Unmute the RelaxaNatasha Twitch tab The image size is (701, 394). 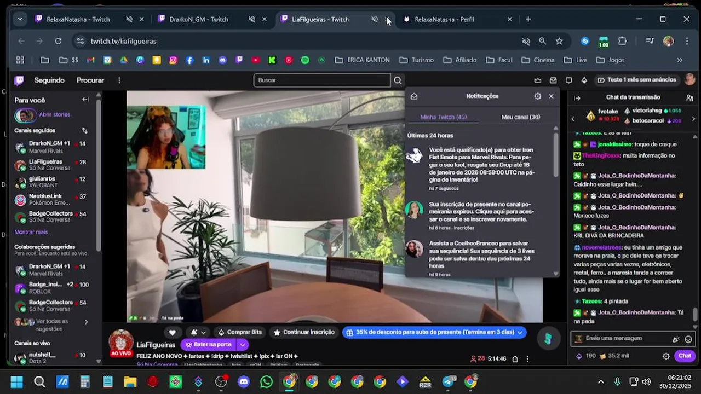129,19
